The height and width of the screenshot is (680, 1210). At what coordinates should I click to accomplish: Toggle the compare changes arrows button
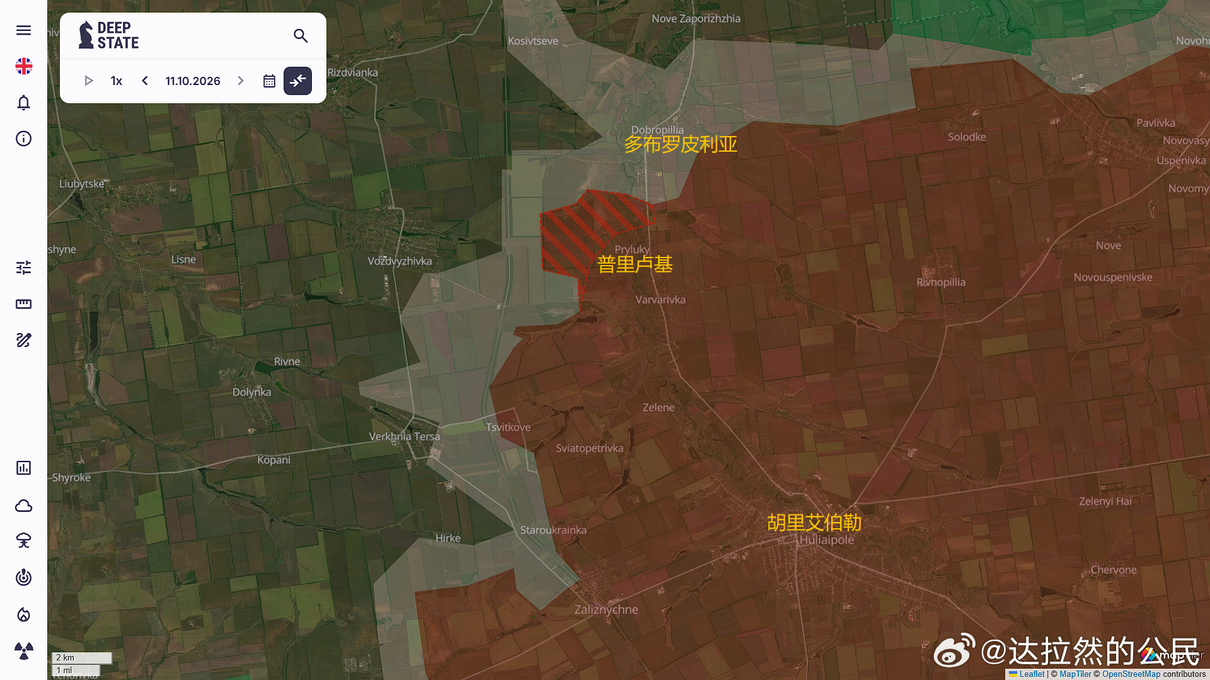pos(297,81)
